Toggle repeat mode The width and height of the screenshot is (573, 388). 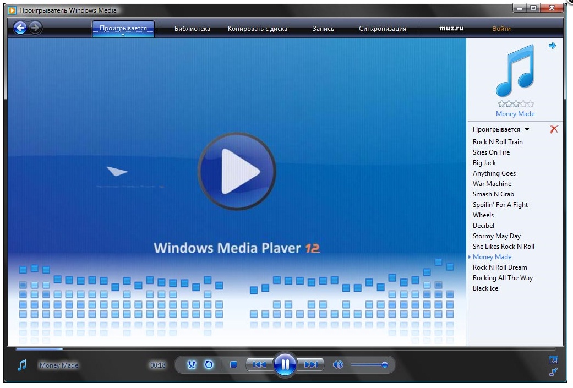pos(209,365)
